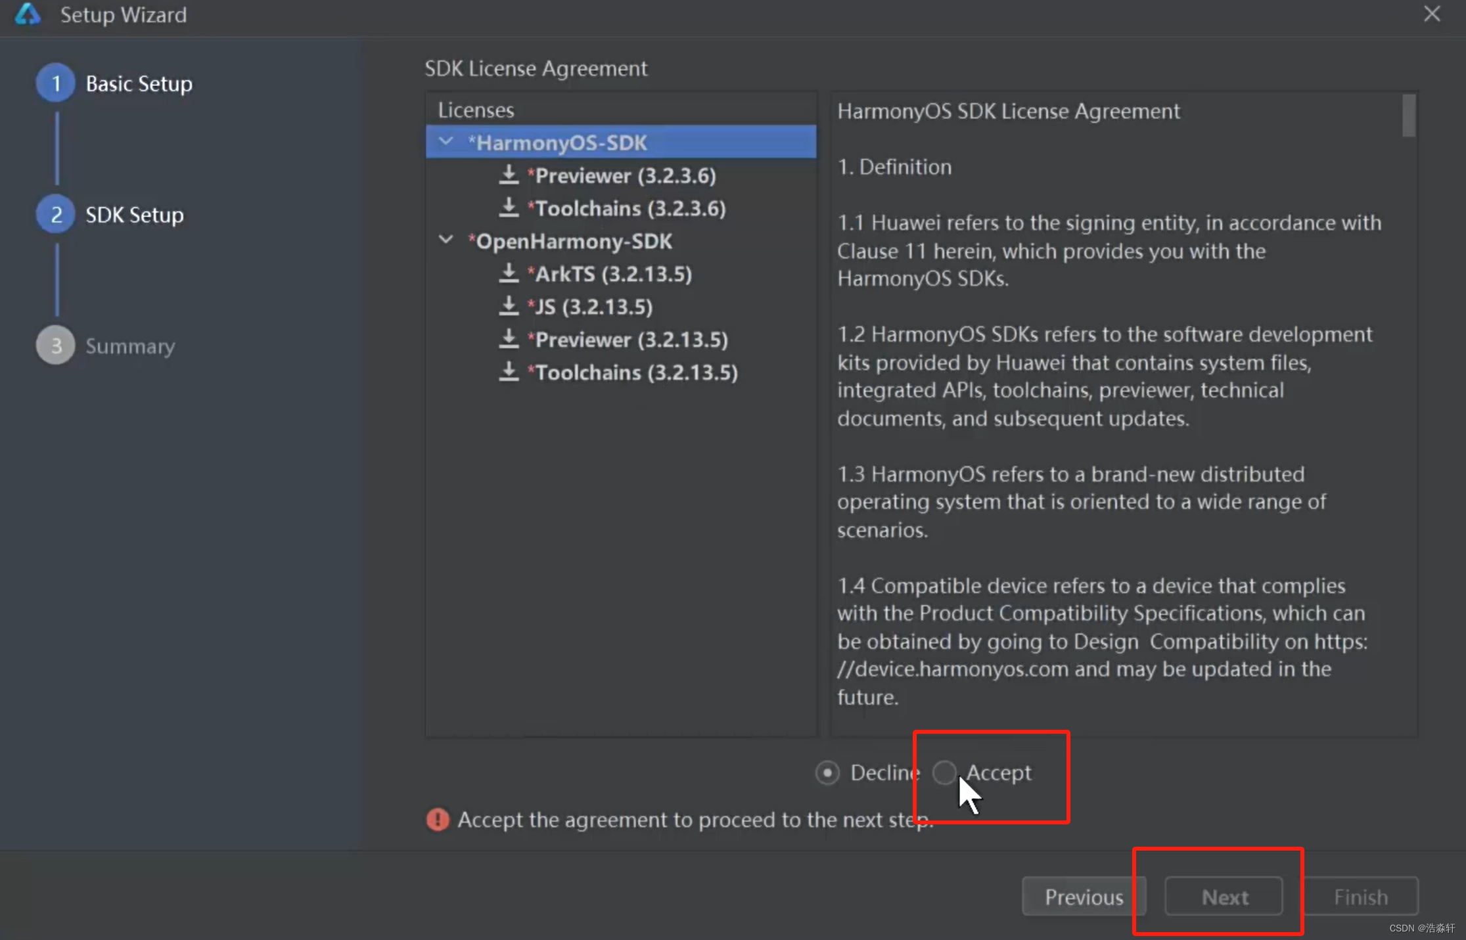Click download icon beside Previewer (3.2.3.6)
This screenshot has width=1466, height=940.
[509, 175]
